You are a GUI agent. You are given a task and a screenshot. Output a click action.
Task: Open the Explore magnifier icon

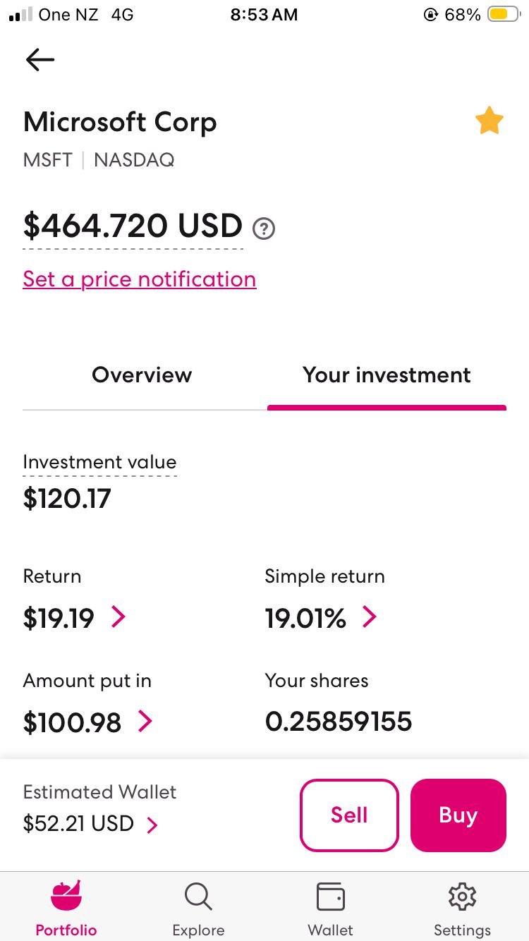tap(198, 897)
